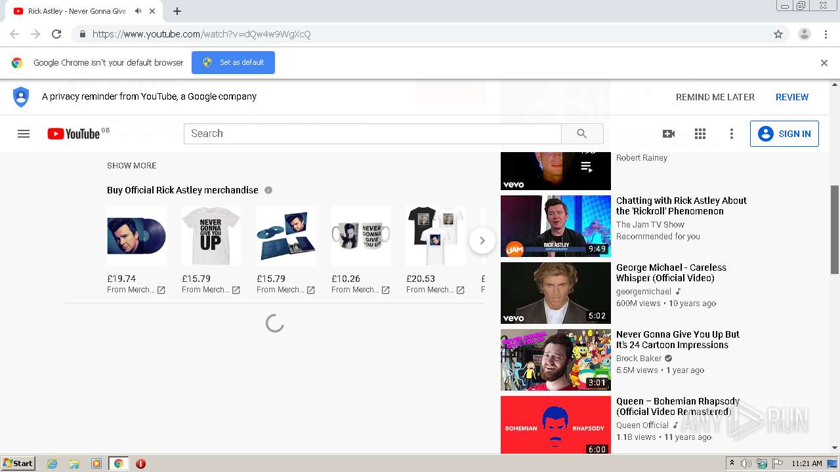Image resolution: width=840 pixels, height=472 pixels.
Task: Click REVIEW on privacy reminder
Action: [792, 97]
